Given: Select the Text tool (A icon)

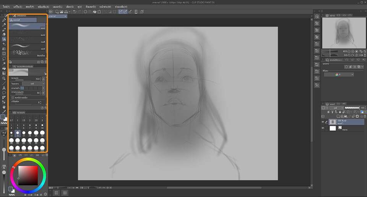Looking at the screenshot, I should click(4, 88).
